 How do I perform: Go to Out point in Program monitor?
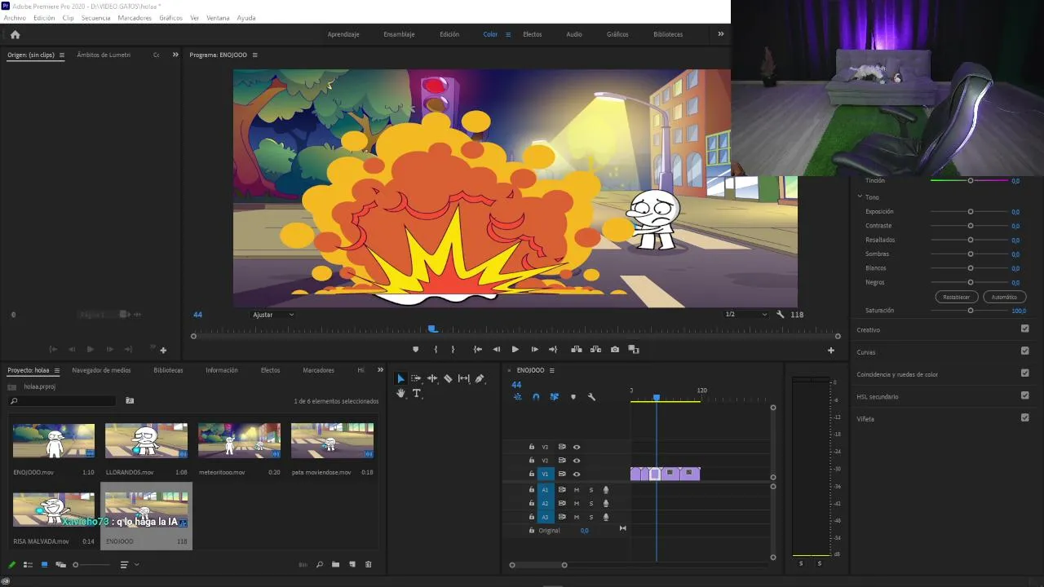(x=553, y=350)
